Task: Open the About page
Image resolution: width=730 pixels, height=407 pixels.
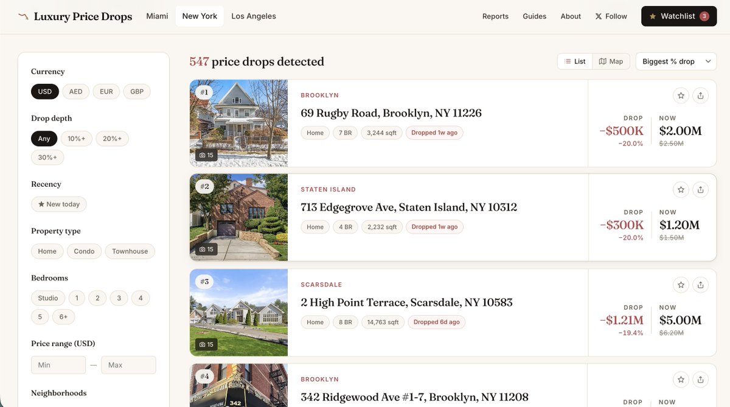Action: [571, 16]
